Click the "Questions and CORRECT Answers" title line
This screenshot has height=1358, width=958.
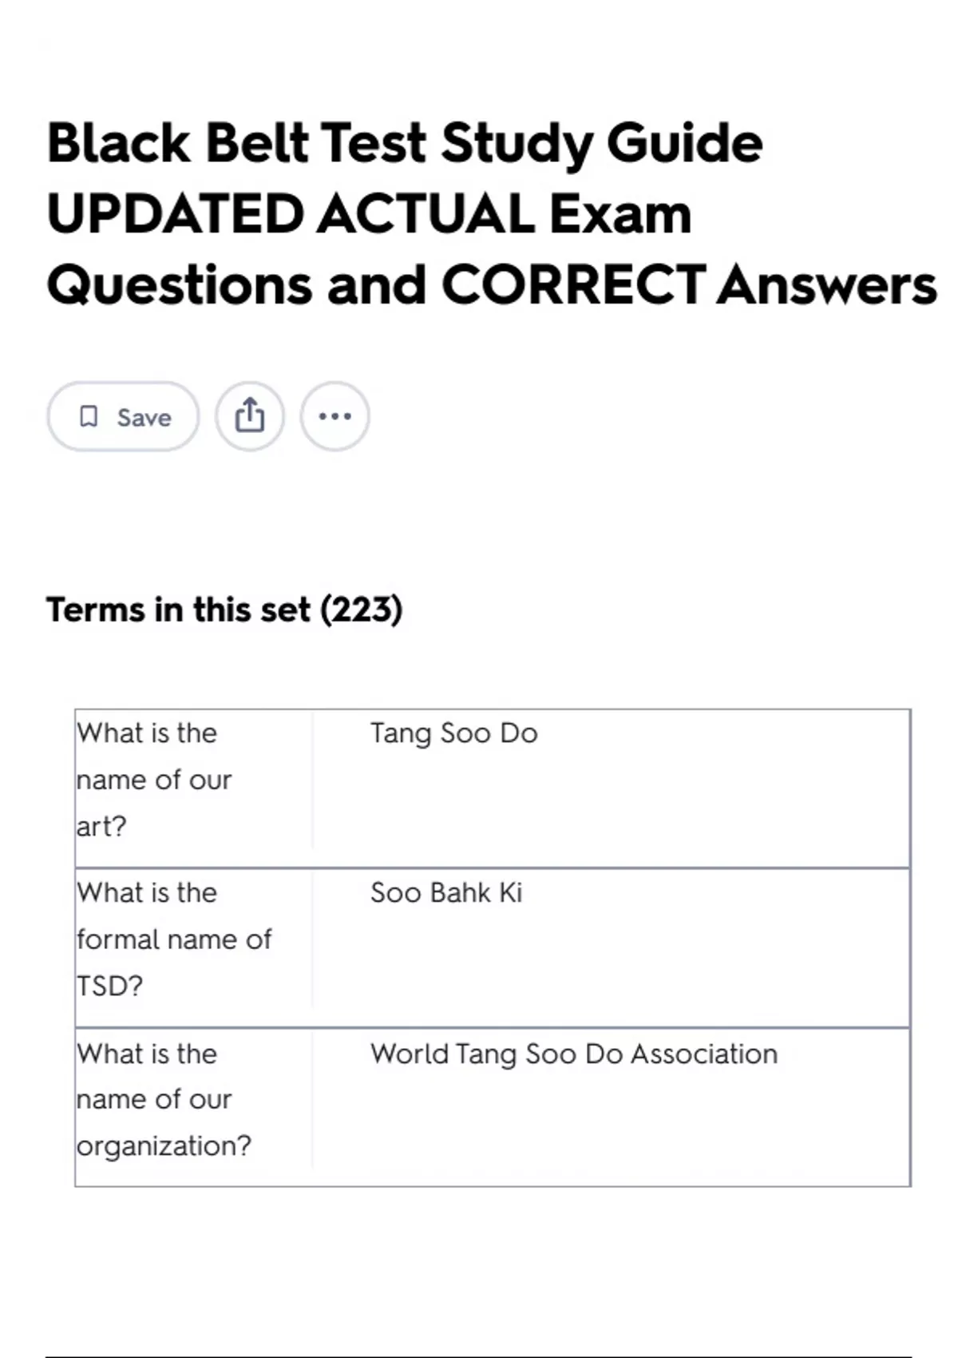(491, 285)
